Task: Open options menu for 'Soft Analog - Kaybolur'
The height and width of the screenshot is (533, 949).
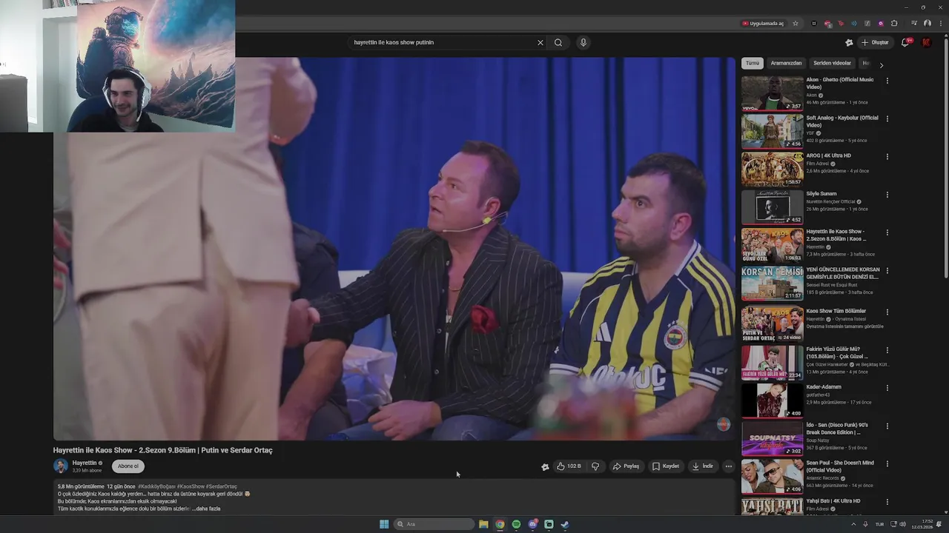Action: (887, 118)
